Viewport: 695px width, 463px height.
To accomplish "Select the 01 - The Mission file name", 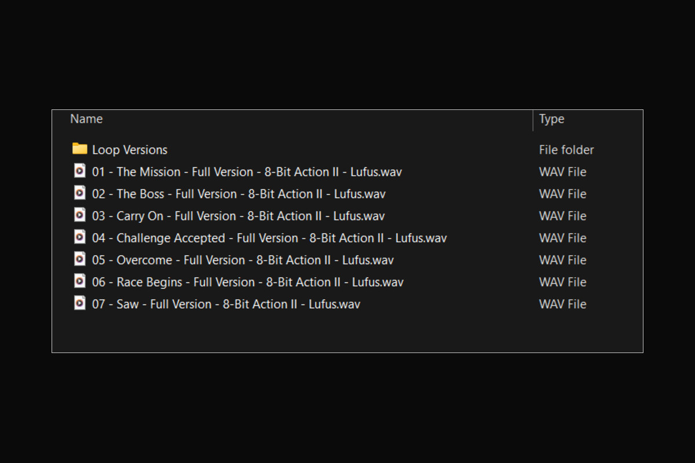I will click(x=247, y=172).
